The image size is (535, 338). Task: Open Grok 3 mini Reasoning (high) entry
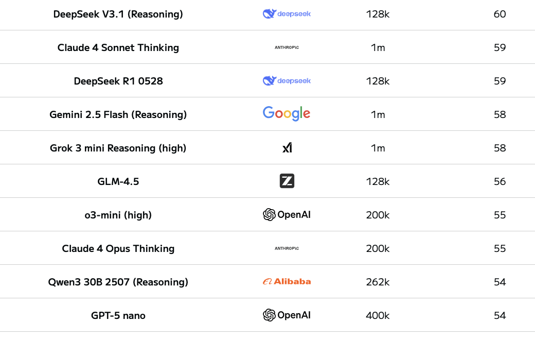pyautogui.click(x=118, y=148)
